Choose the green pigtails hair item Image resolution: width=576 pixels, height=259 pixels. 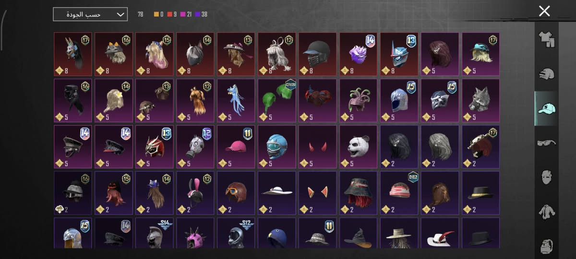coord(277,101)
